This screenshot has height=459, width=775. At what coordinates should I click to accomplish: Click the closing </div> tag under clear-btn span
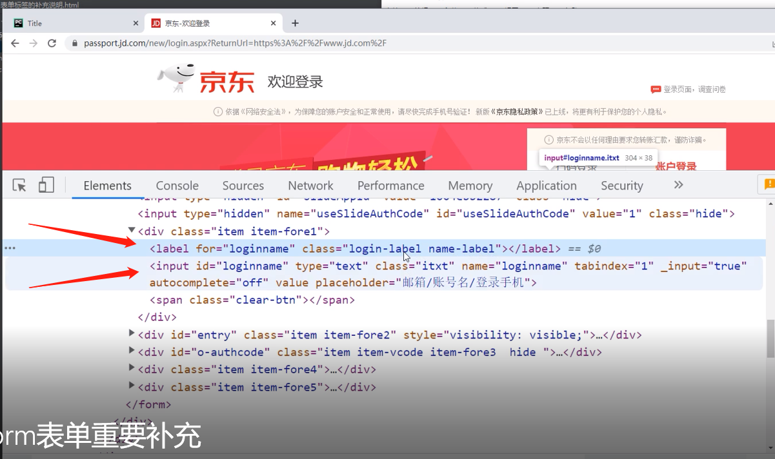(157, 317)
